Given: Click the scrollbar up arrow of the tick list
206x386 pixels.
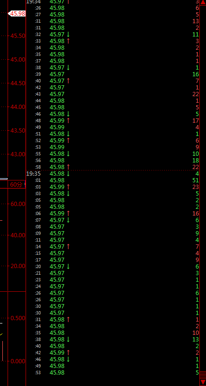Looking at the screenshot, I should (203, 2).
